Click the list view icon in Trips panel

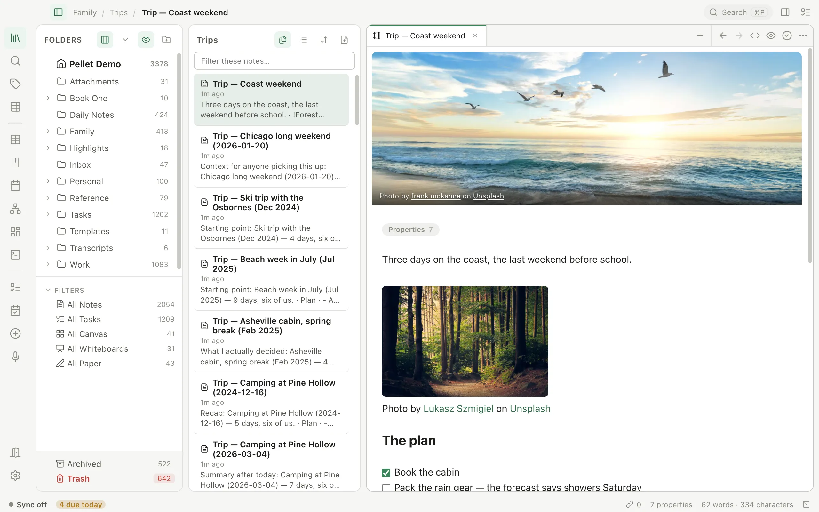[303, 40]
